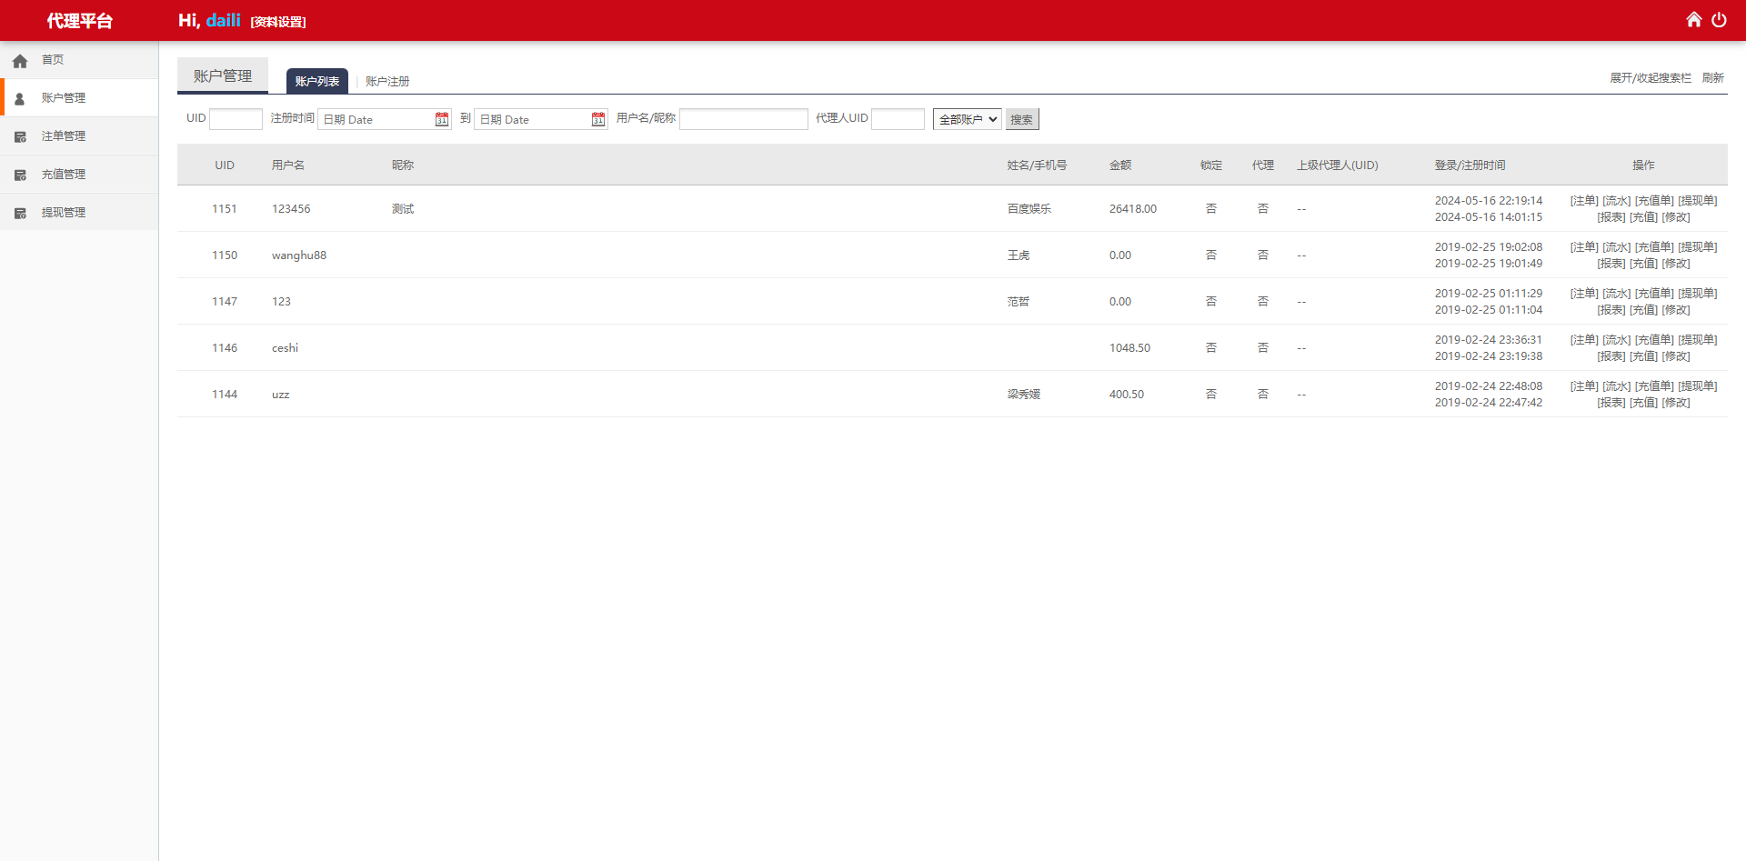Image resolution: width=1746 pixels, height=861 pixels.
Task: Click [流水] for user 123456
Action: point(1617,201)
